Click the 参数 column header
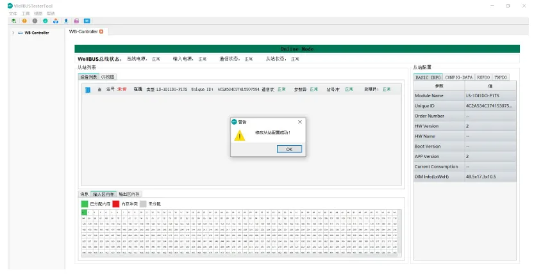 (439, 86)
